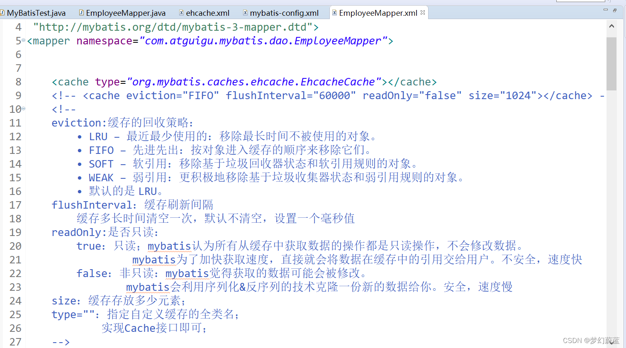Click the ehcache.xml tab file icon
Image resolution: width=626 pixels, height=348 pixels.
(181, 12)
